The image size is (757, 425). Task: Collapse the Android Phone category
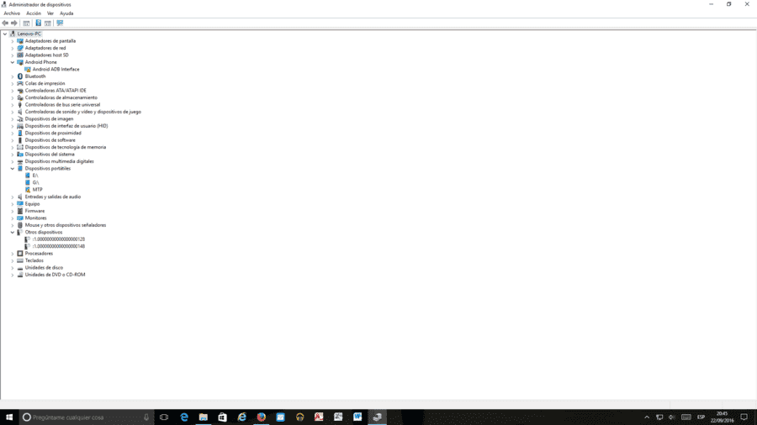click(x=13, y=62)
